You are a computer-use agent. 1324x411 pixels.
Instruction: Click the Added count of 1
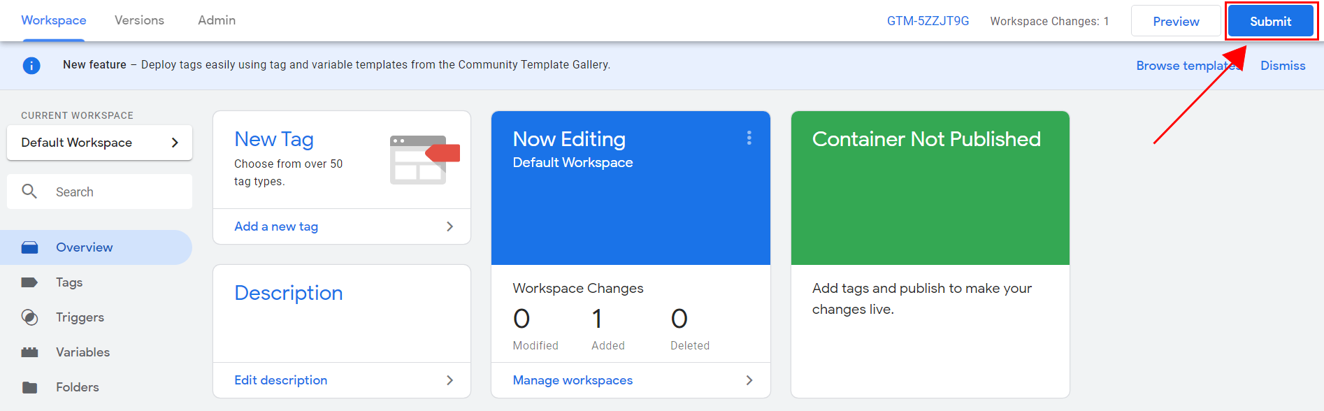click(597, 319)
